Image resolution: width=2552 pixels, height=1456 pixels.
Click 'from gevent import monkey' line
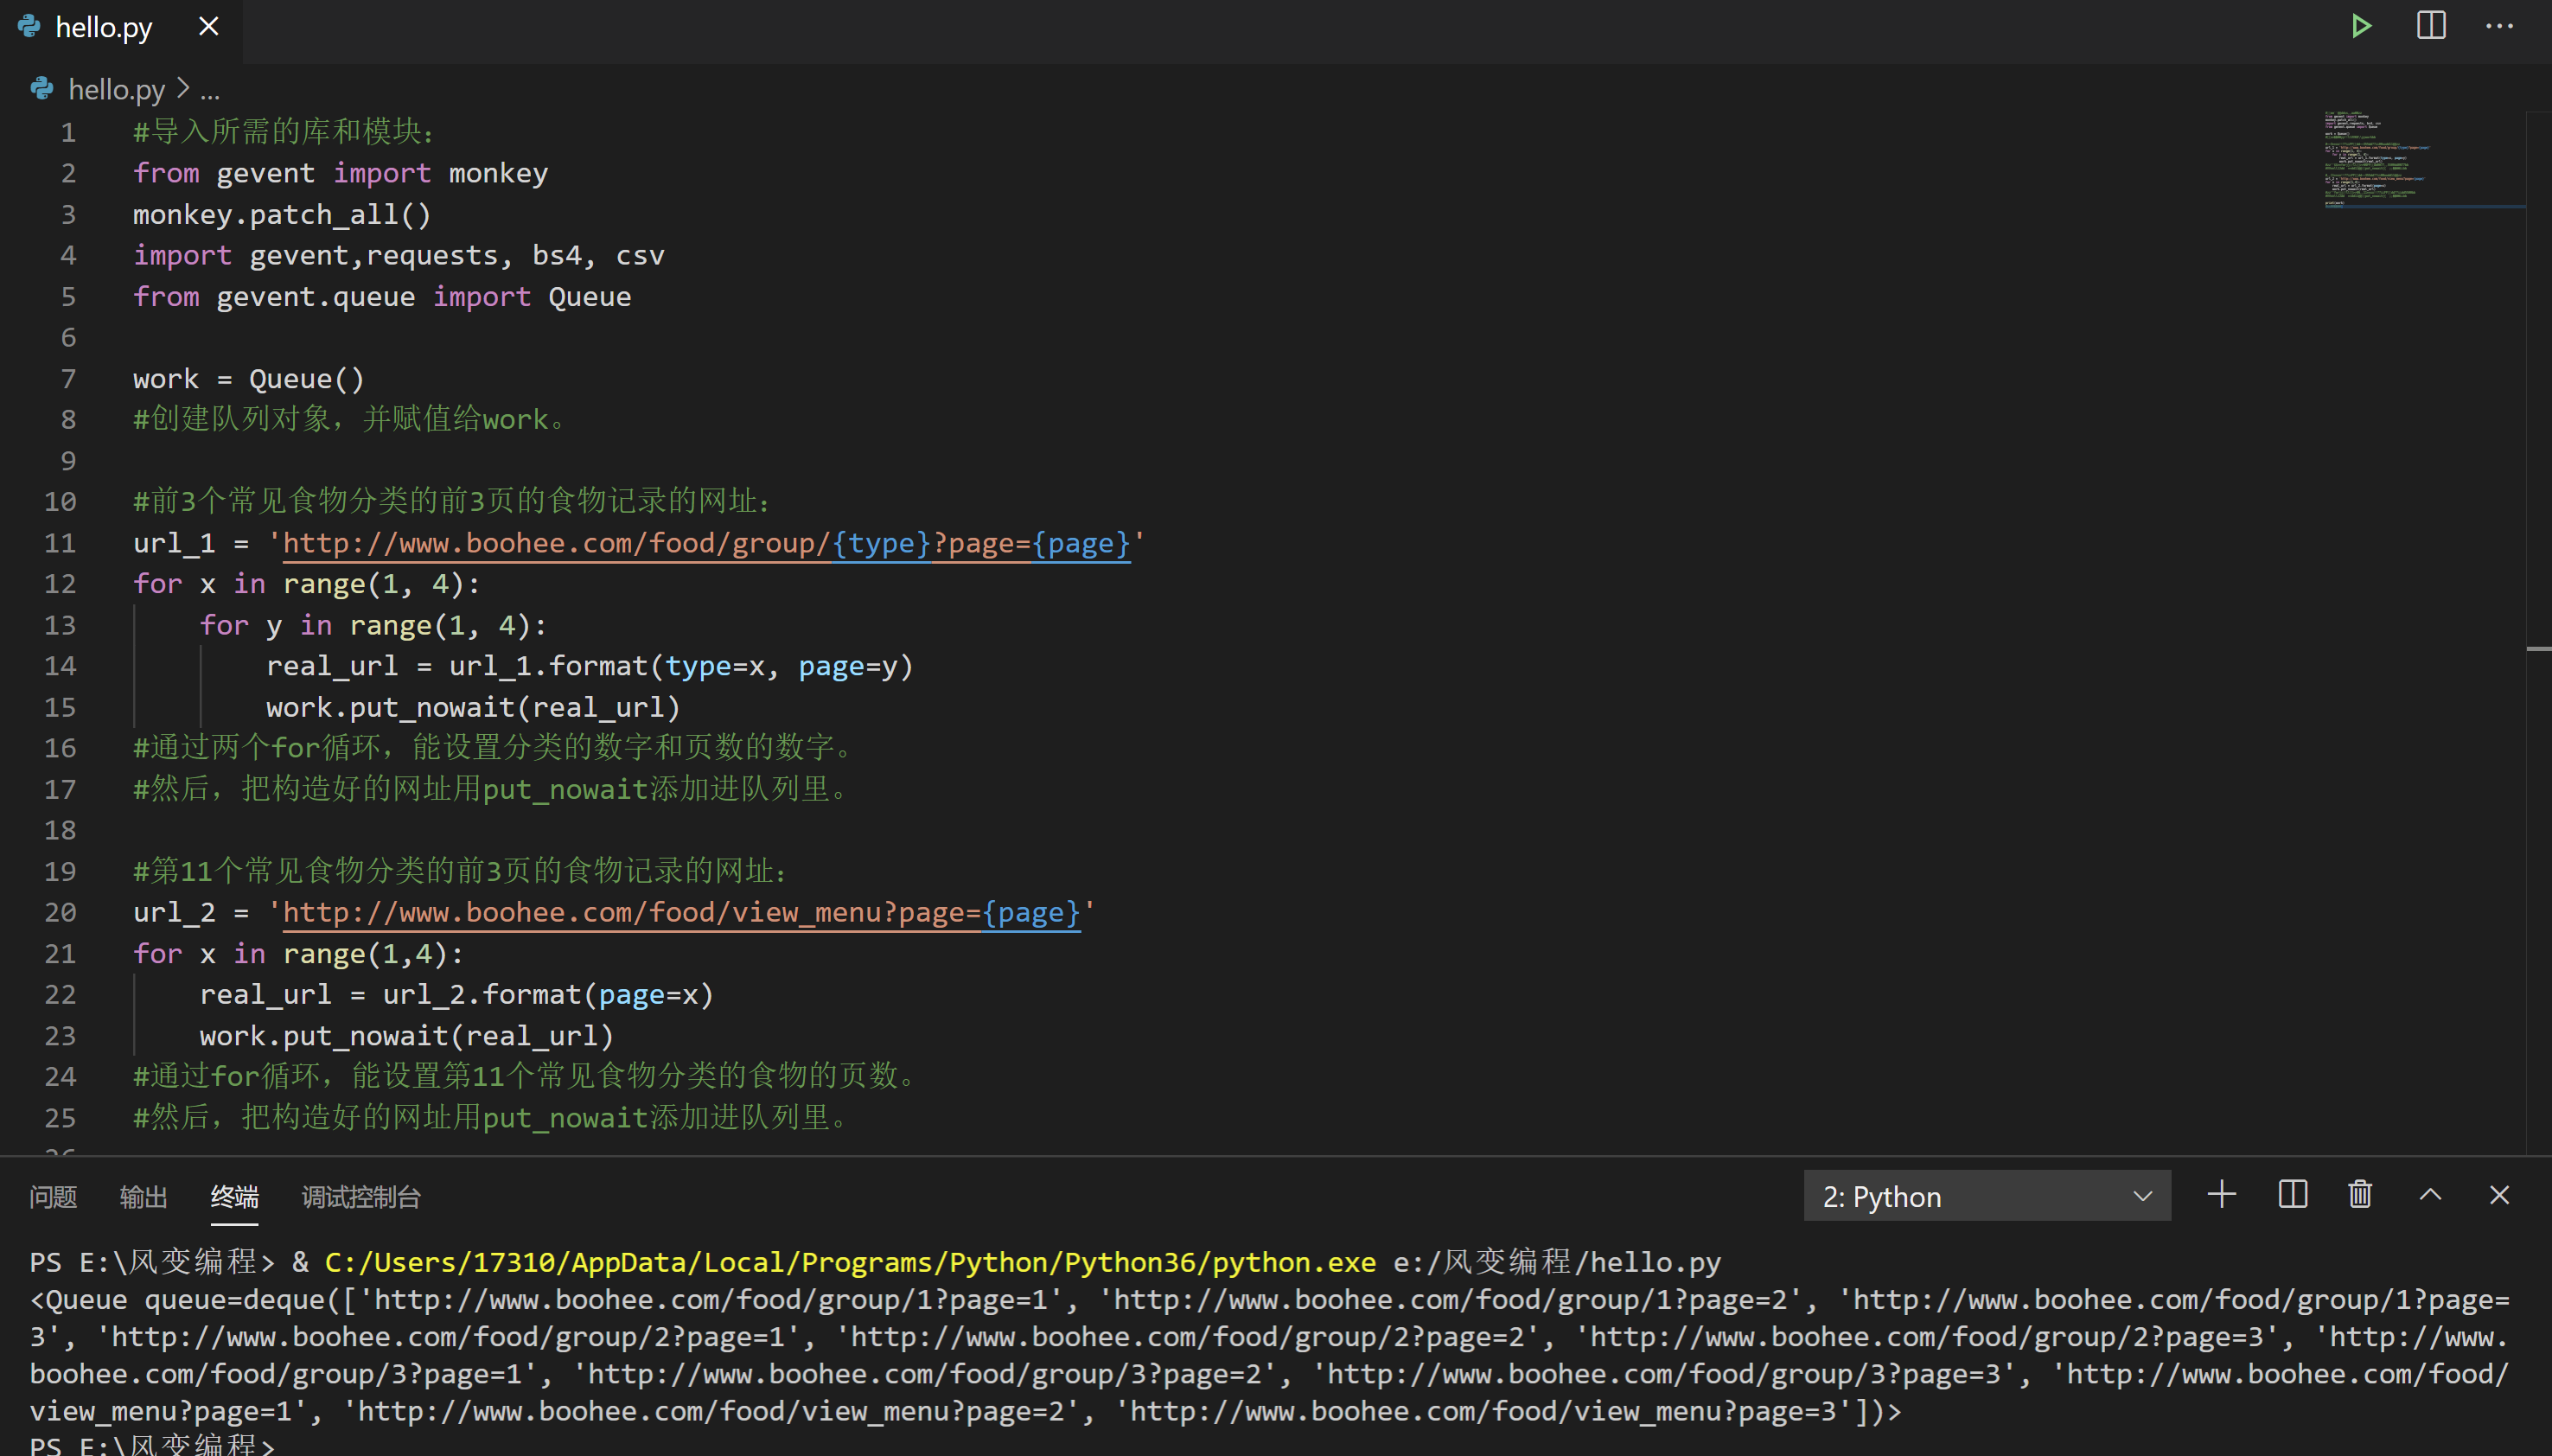[341, 174]
